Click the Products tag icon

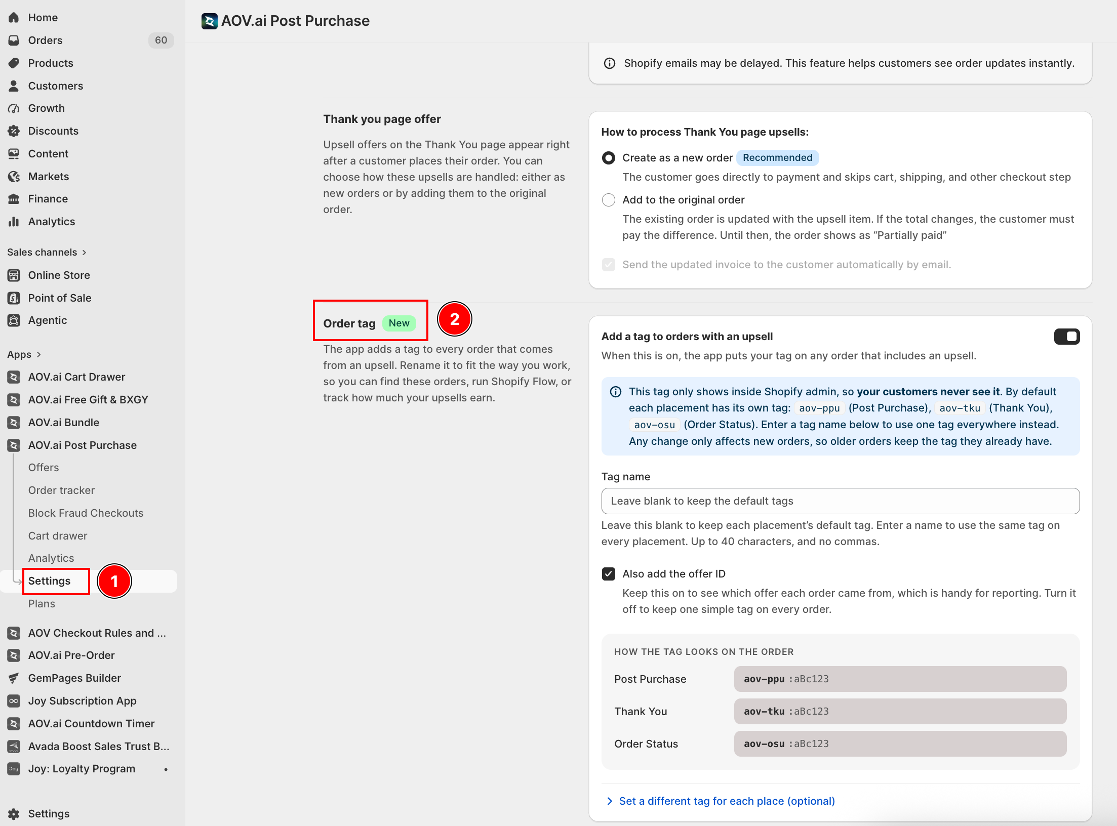point(14,63)
